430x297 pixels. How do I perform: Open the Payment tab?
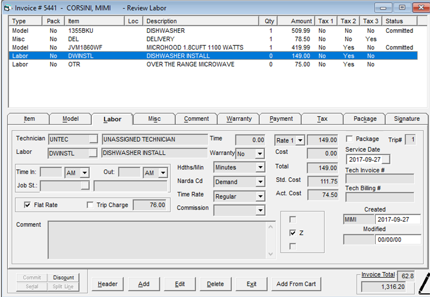coord(281,119)
